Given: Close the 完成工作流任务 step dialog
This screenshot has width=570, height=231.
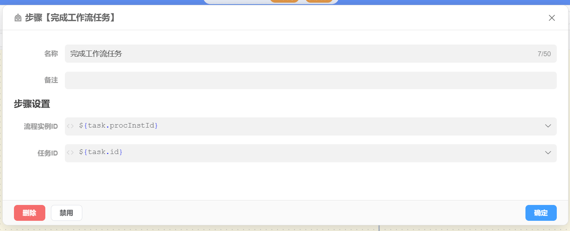Looking at the screenshot, I should 552,18.
